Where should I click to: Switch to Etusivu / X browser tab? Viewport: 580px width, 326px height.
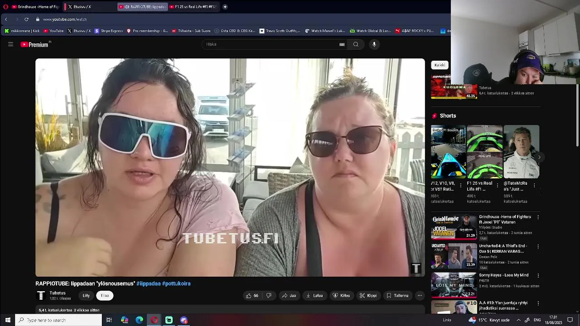click(x=89, y=7)
